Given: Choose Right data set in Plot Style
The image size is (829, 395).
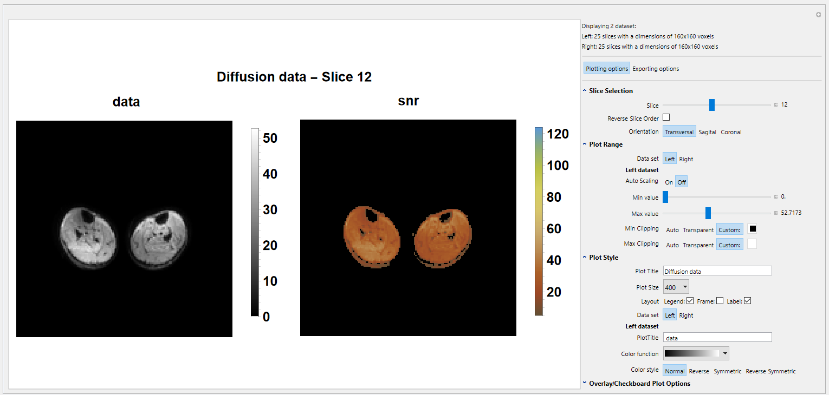Looking at the screenshot, I should tap(686, 315).
